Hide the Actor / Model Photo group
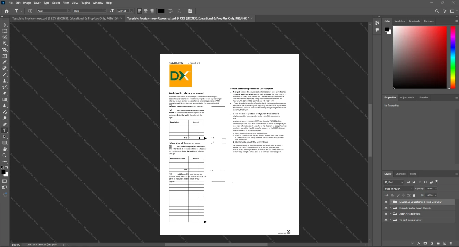The image size is (459, 247). point(386,214)
